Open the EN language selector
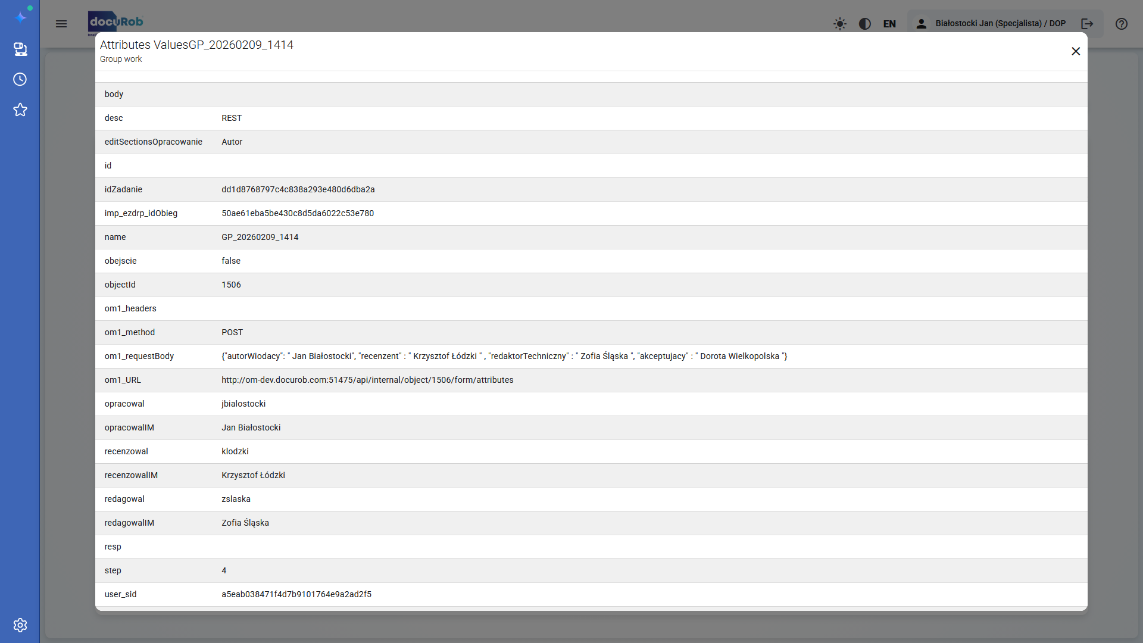 click(889, 24)
